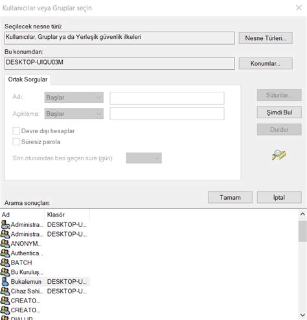Click the results scrollbar down arrow
Viewport: 307px width, 320px height.
(x=302, y=315)
